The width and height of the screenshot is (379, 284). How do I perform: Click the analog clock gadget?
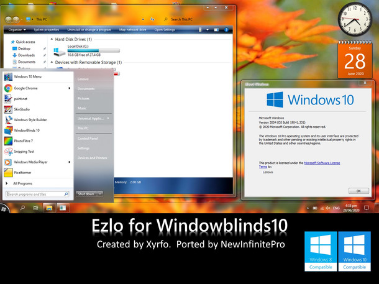point(355,20)
